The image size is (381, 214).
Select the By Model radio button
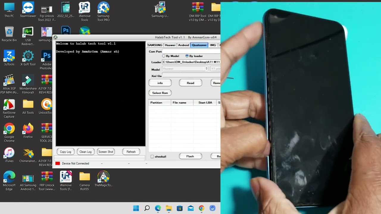pos(171,56)
